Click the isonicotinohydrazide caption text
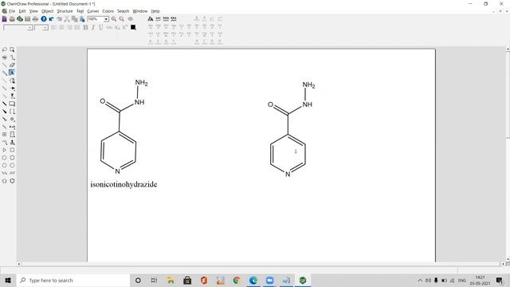Screen dimensions: 510x287 124,184
